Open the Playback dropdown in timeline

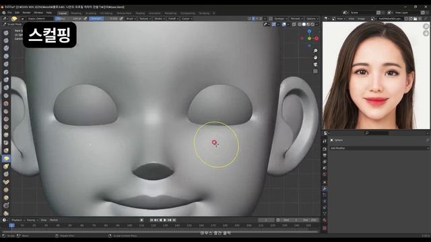tap(18, 220)
